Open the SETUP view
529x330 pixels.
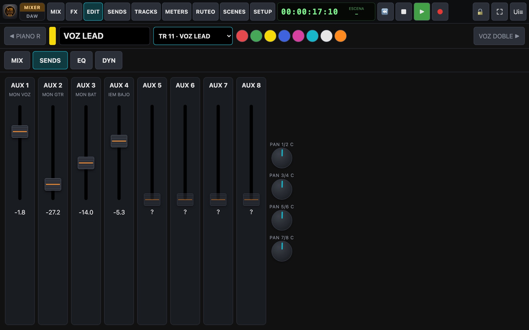click(x=263, y=12)
